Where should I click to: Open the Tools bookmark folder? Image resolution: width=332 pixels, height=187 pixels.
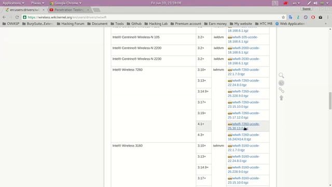click(117, 23)
